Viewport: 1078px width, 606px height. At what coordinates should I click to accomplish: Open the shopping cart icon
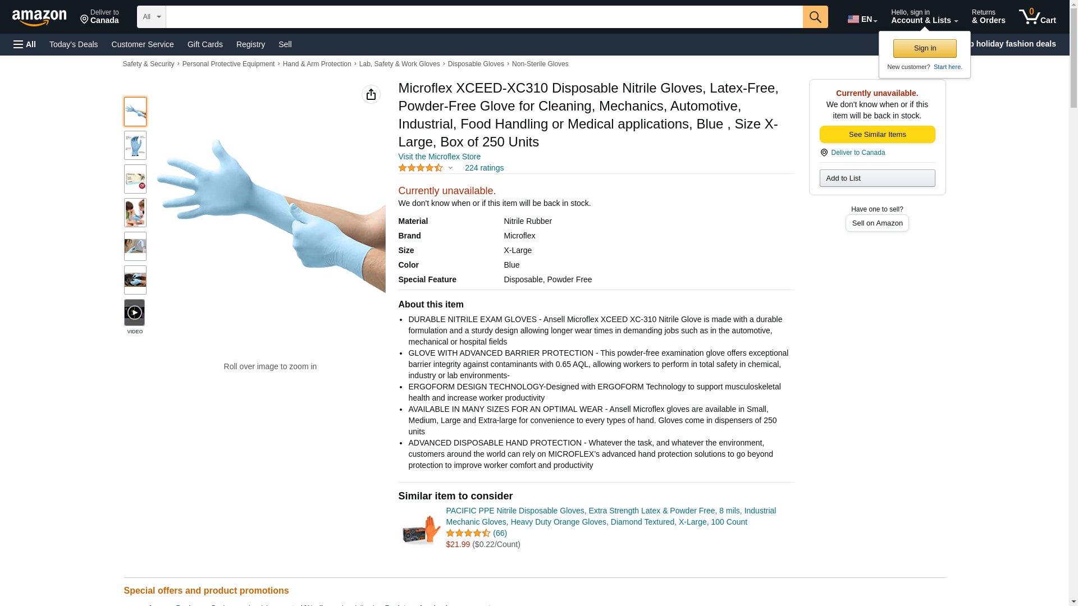click(1037, 17)
